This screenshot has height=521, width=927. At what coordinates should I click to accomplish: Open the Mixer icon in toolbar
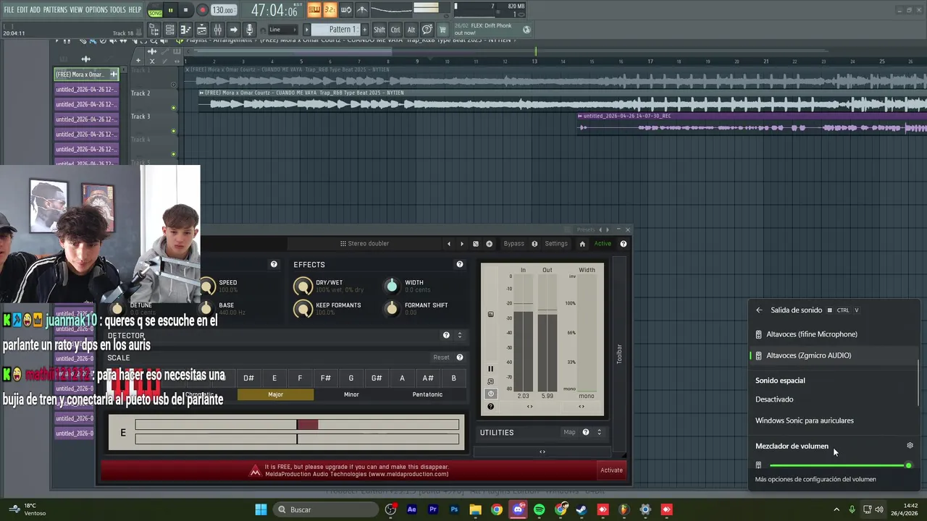click(x=217, y=30)
